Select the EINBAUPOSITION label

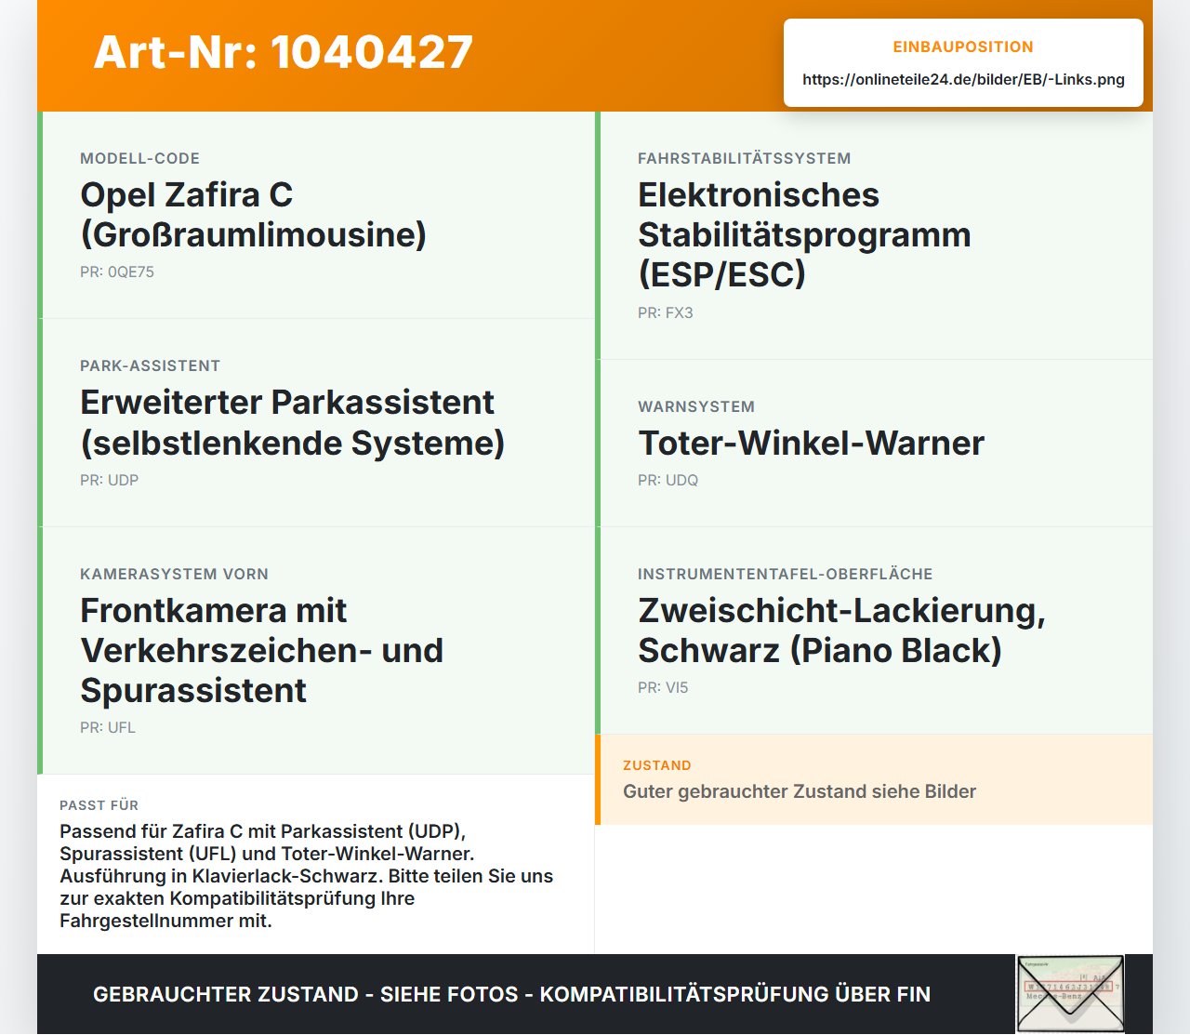(x=963, y=46)
